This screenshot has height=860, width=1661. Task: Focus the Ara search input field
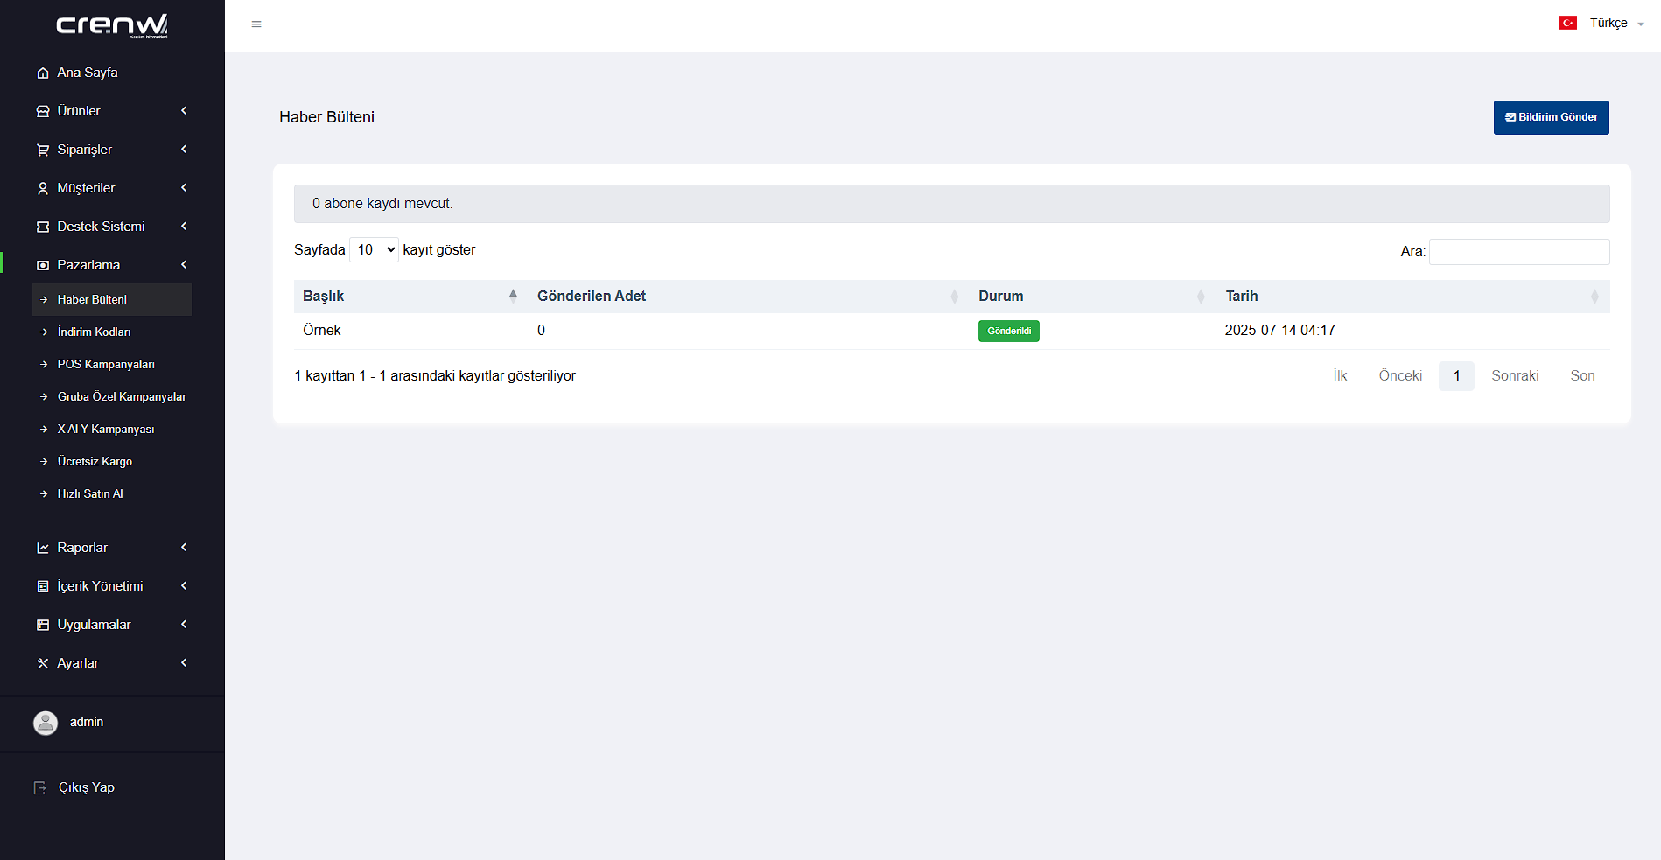[1518, 252]
